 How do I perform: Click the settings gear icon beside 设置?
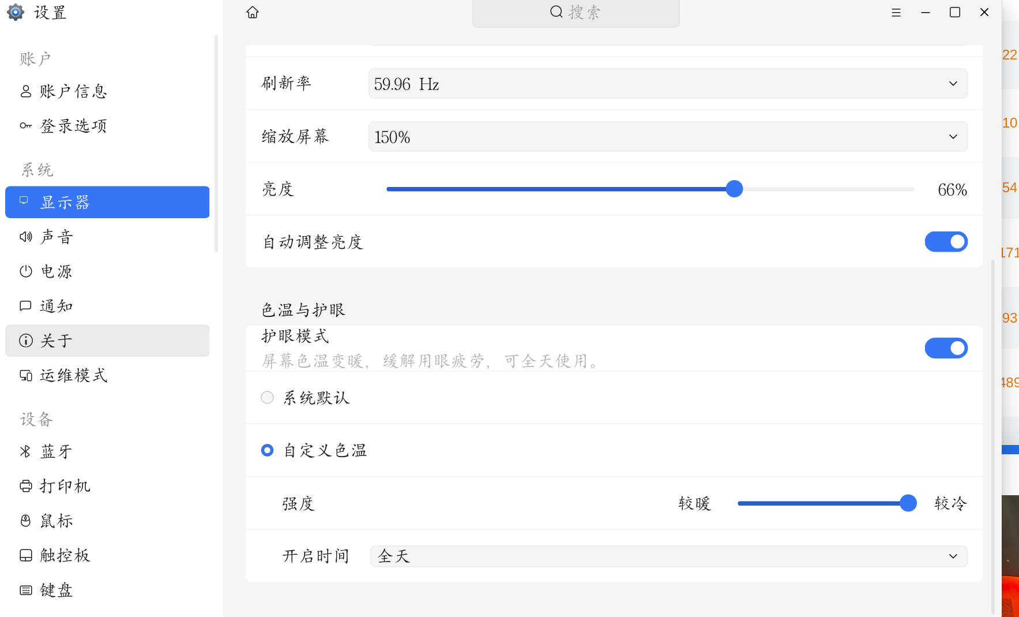click(16, 12)
